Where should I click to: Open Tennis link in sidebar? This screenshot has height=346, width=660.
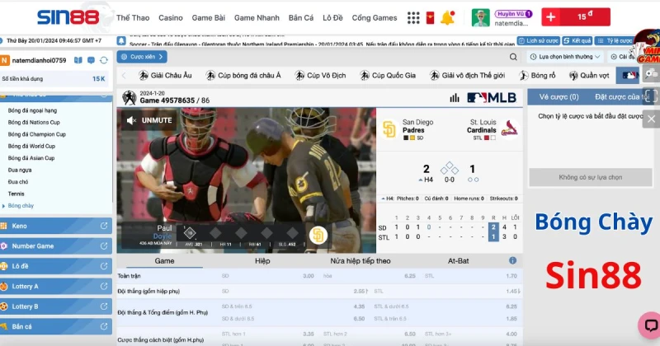pyautogui.click(x=16, y=194)
